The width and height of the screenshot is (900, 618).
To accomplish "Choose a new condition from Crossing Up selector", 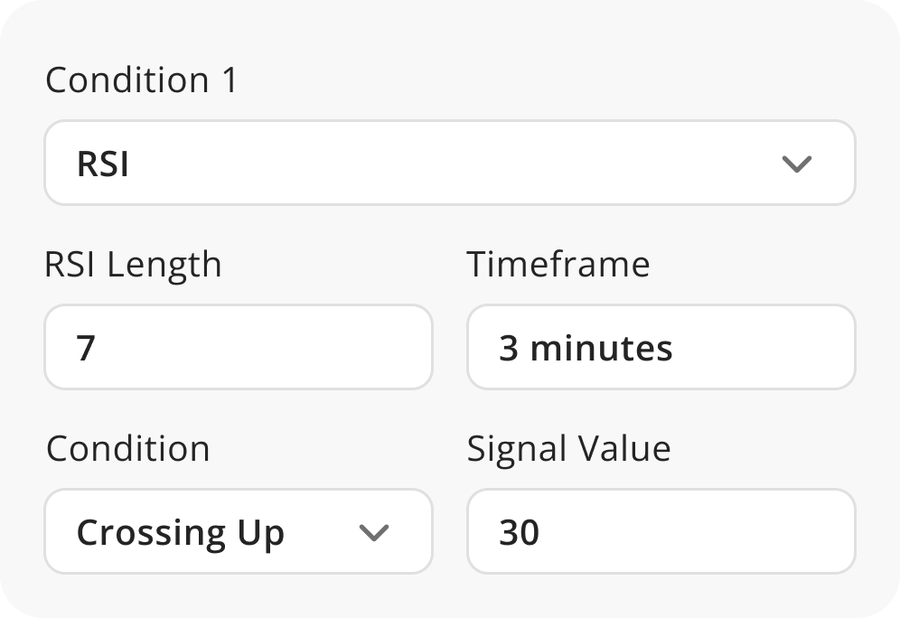I will tap(238, 532).
